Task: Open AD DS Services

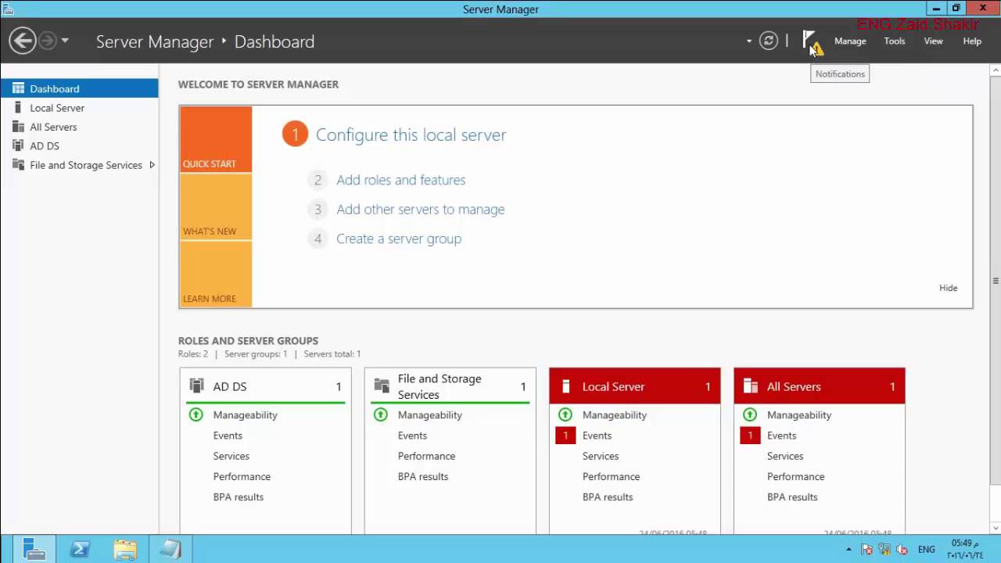Action: pos(231,456)
